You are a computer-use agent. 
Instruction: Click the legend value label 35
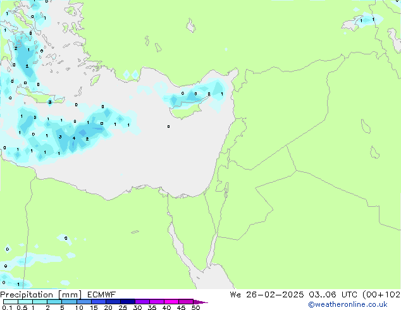click(152, 307)
